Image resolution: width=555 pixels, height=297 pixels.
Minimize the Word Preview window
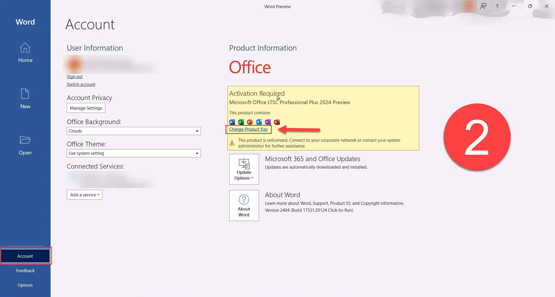click(x=514, y=6)
